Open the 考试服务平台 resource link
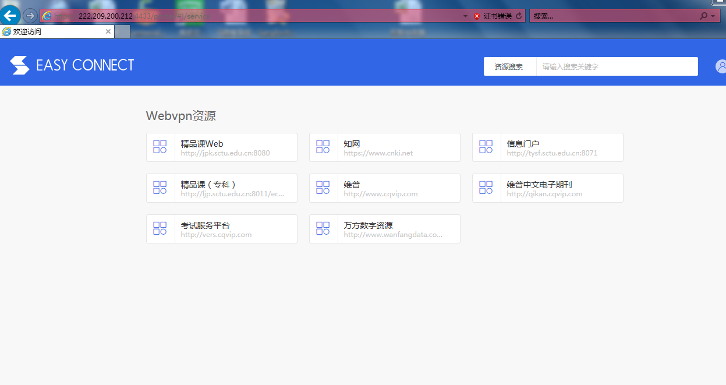726x385 pixels. [222, 229]
